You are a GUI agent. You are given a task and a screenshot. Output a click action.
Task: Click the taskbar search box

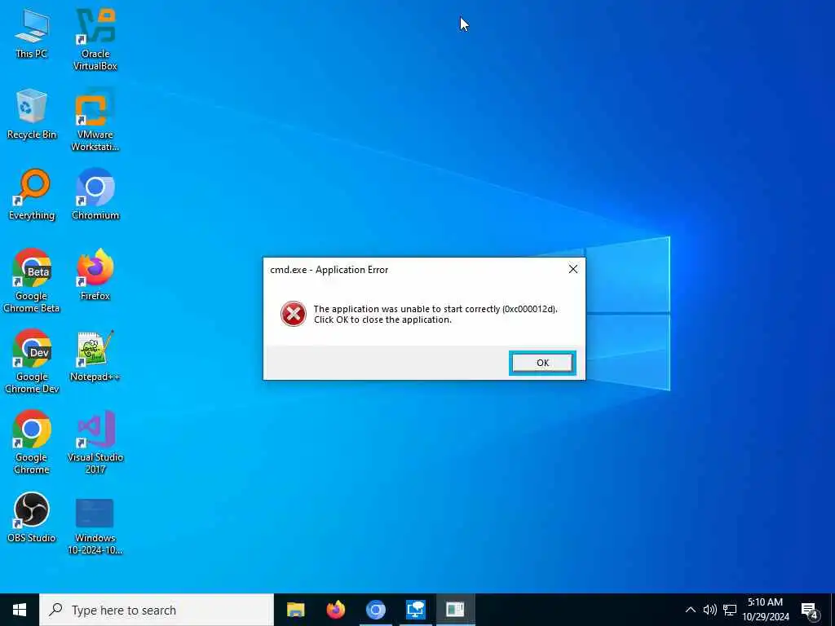(x=157, y=610)
